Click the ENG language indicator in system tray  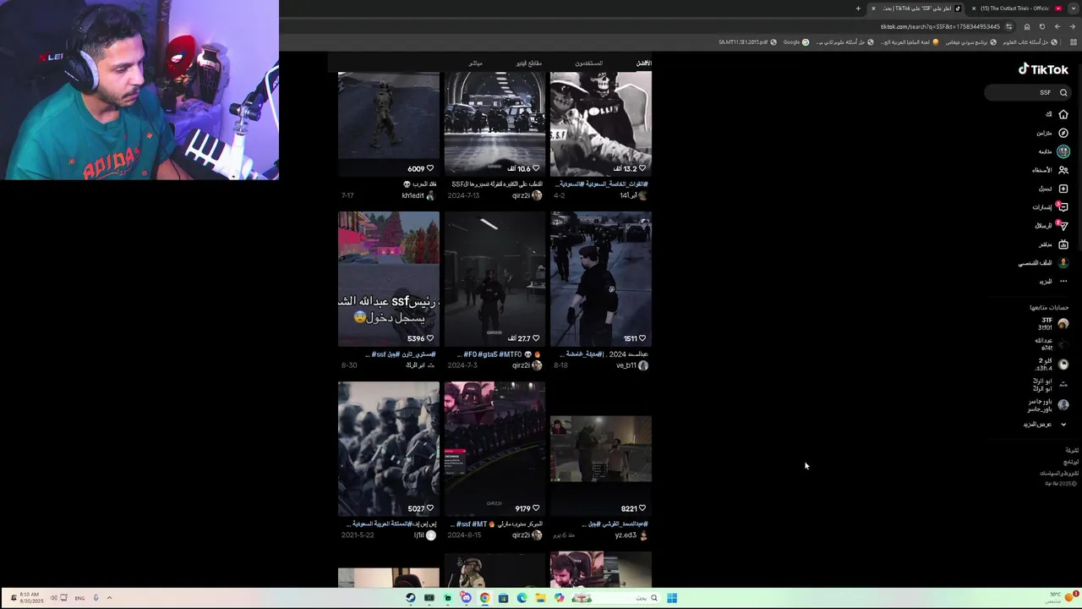(79, 598)
